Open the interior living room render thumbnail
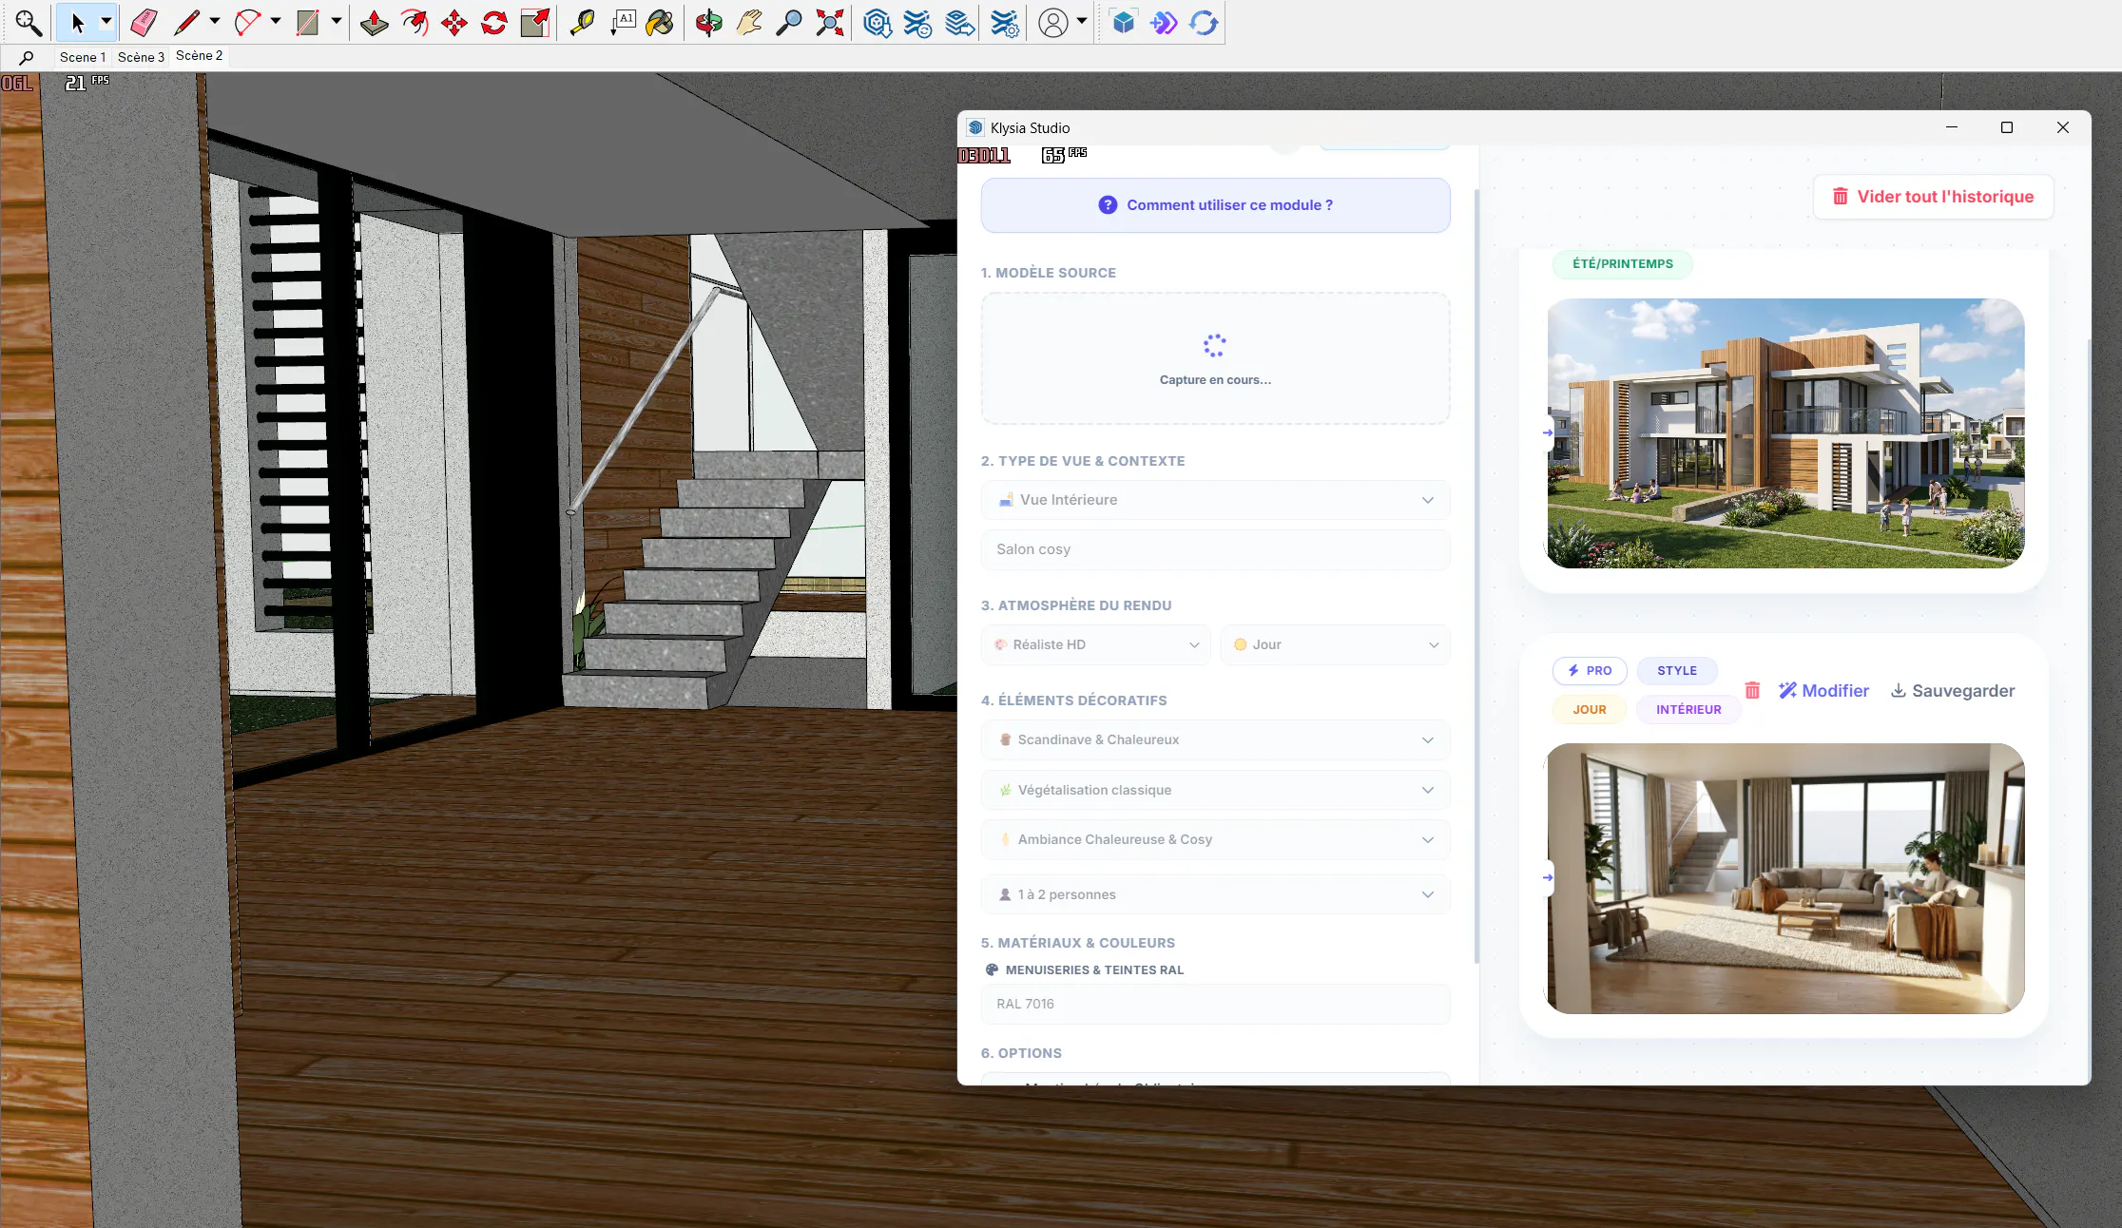 1785,878
